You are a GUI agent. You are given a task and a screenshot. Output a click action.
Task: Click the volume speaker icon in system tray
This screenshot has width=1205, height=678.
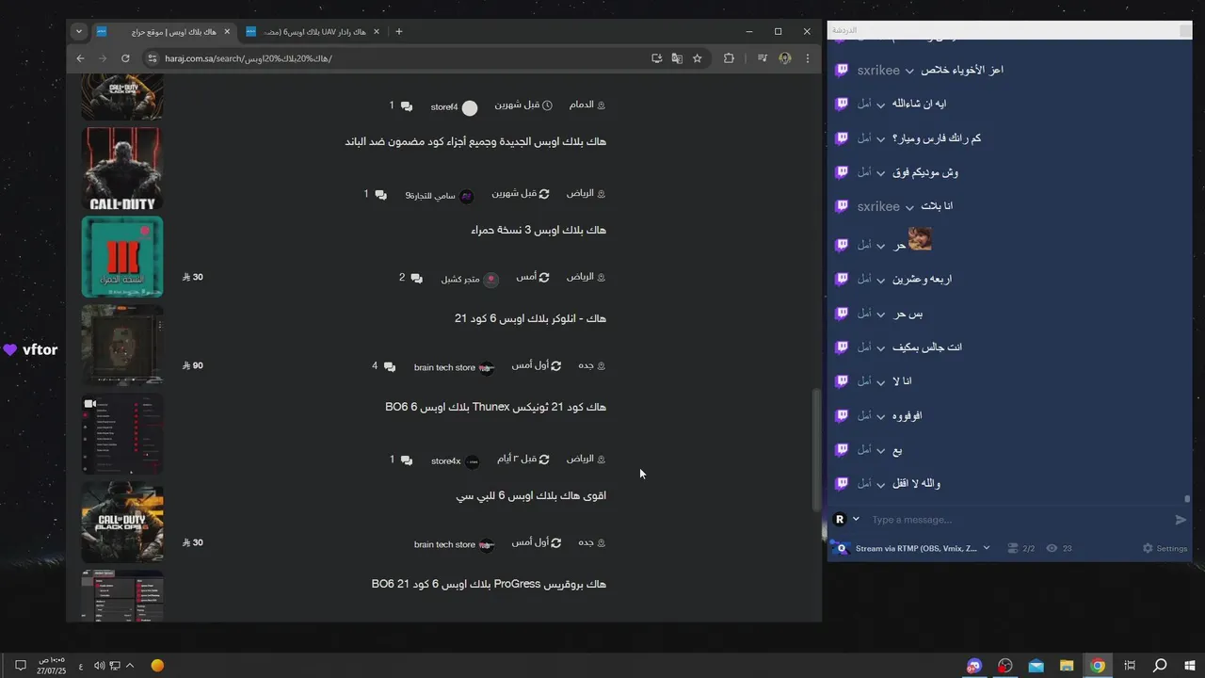(x=99, y=666)
